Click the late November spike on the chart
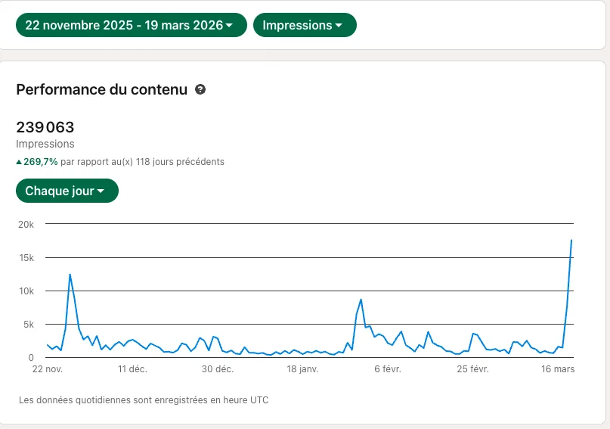Image resolution: width=610 pixels, height=429 pixels. [x=70, y=275]
